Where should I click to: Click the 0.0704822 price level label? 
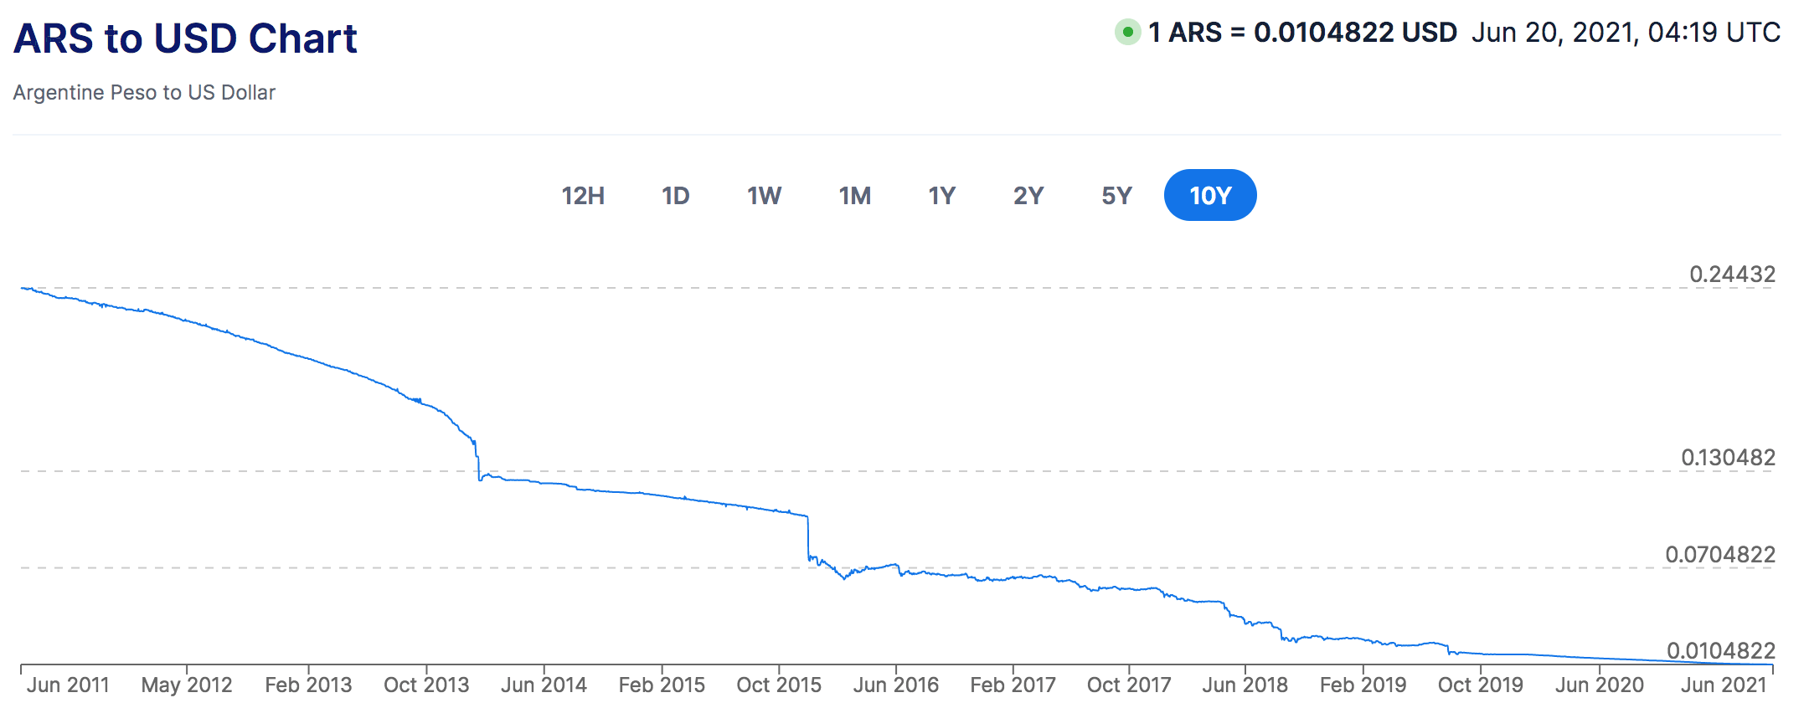(1720, 555)
